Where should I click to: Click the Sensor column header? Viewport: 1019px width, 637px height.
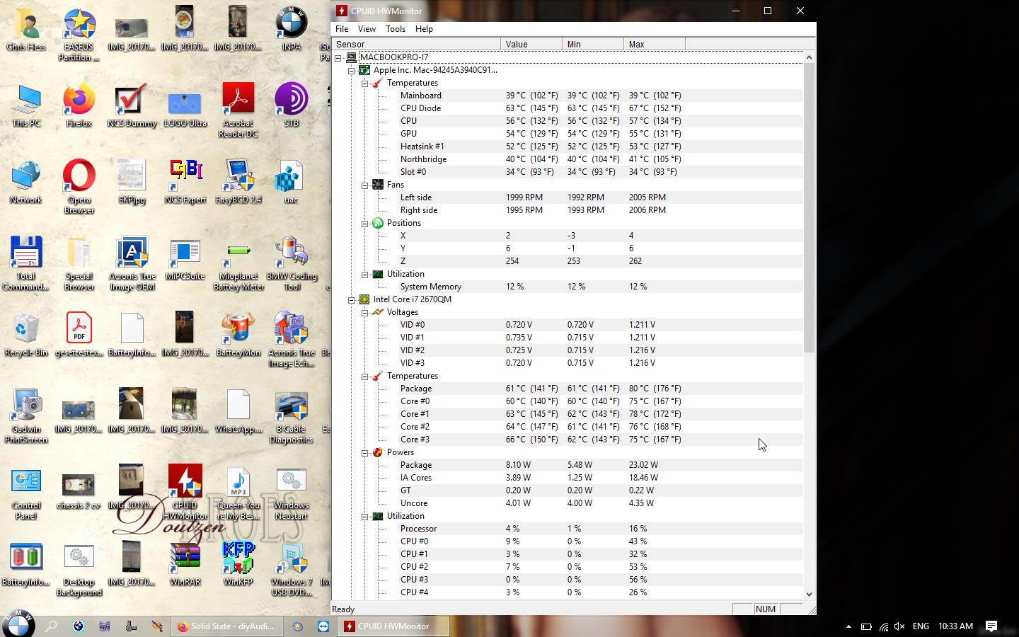415,44
